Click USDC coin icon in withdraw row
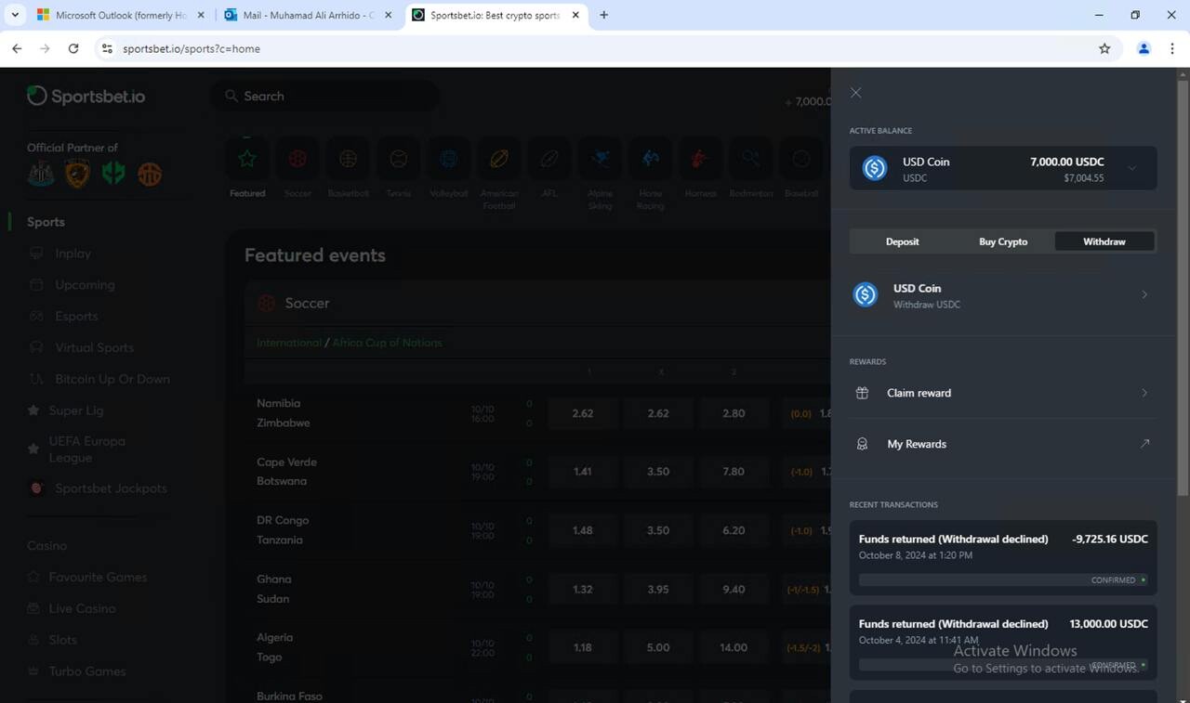Image resolution: width=1190 pixels, height=703 pixels. (866, 294)
